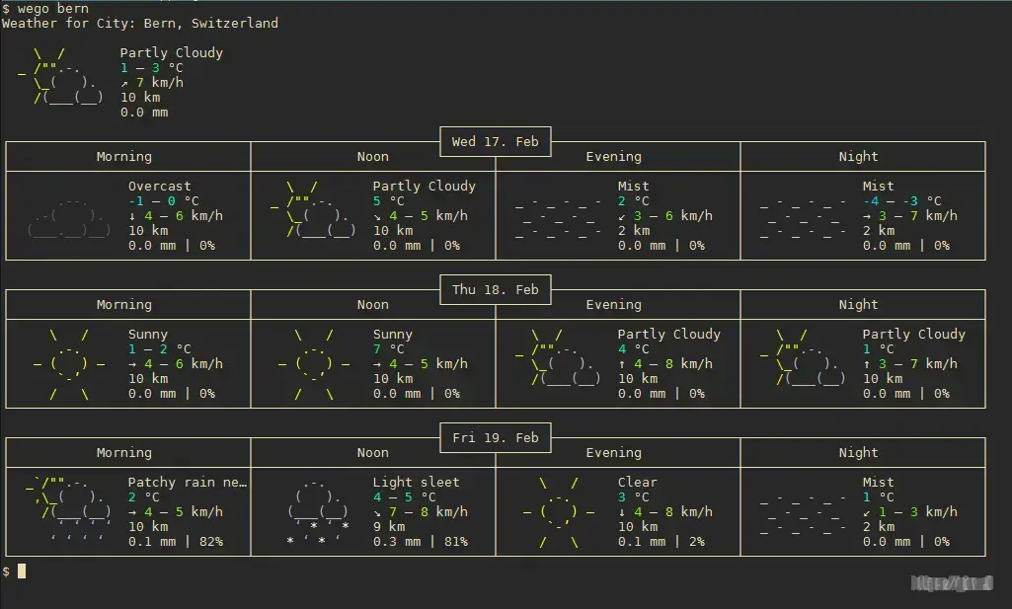Click the current precipitation '0.0 mm' value
Screen dimensions: 1012x609
point(144,113)
